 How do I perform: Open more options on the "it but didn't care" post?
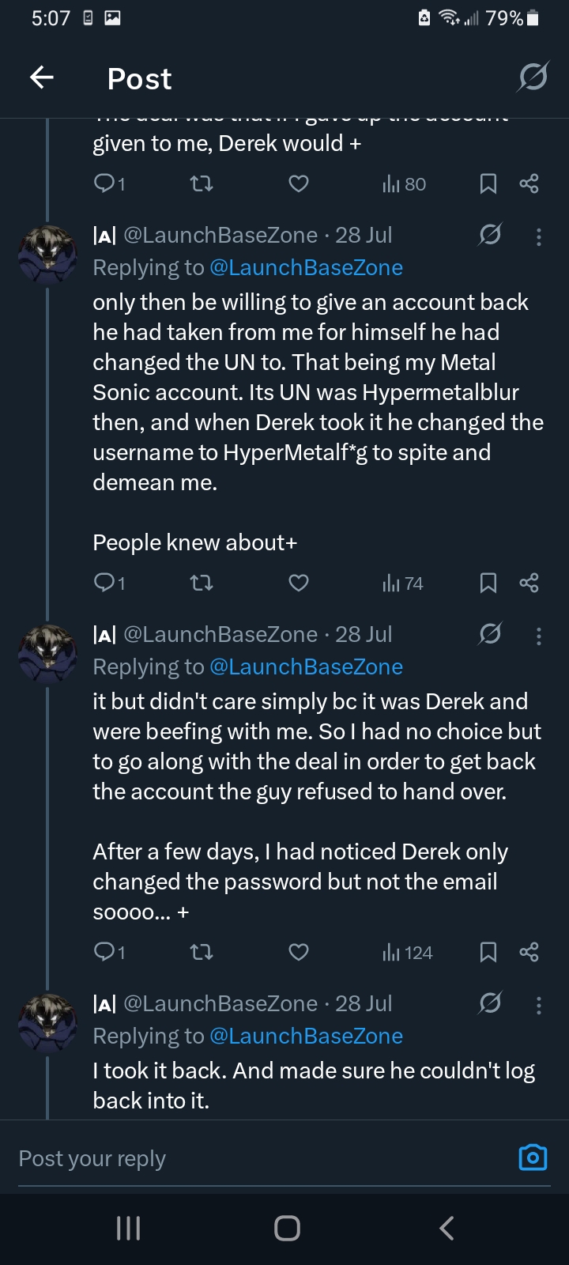tap(539, 636)
